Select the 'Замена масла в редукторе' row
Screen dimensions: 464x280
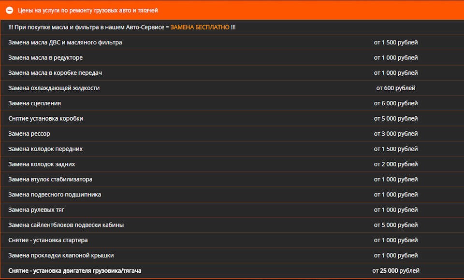[232, 57]
